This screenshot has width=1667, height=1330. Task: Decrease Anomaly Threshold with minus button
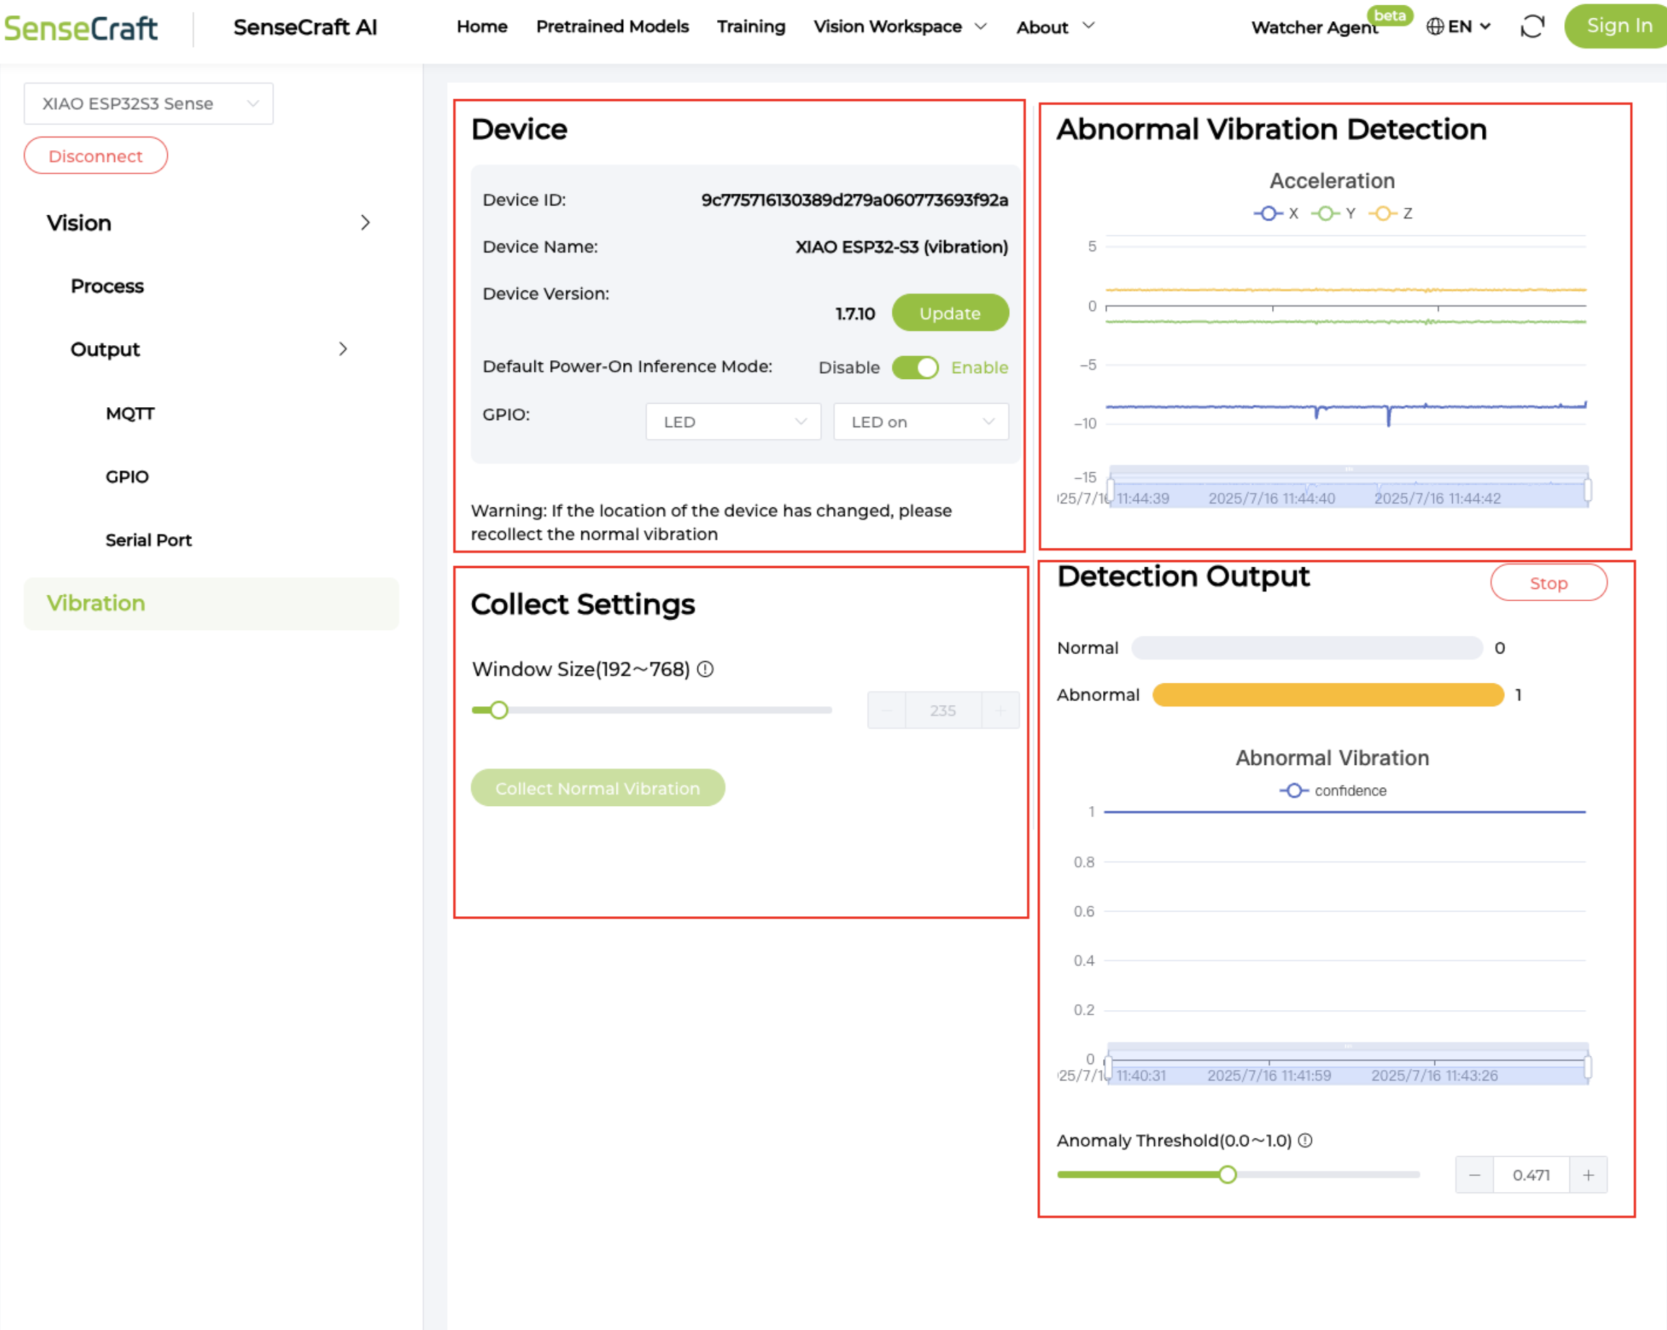[x=1475, y=1175]
